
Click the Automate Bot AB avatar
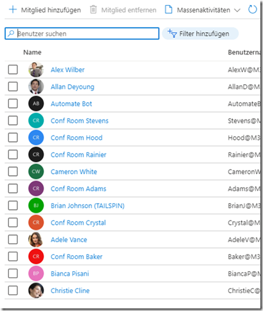click(36, 103)
